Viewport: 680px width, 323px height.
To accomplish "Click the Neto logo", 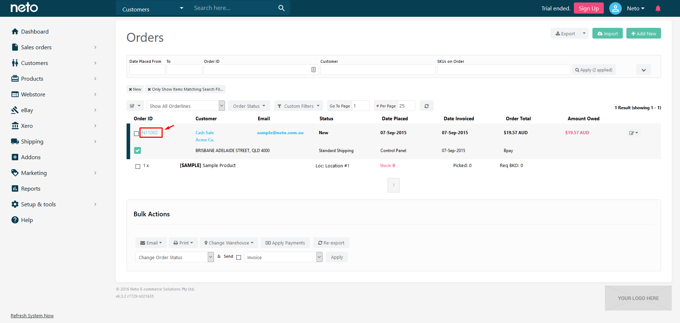I will coord(24,7).
